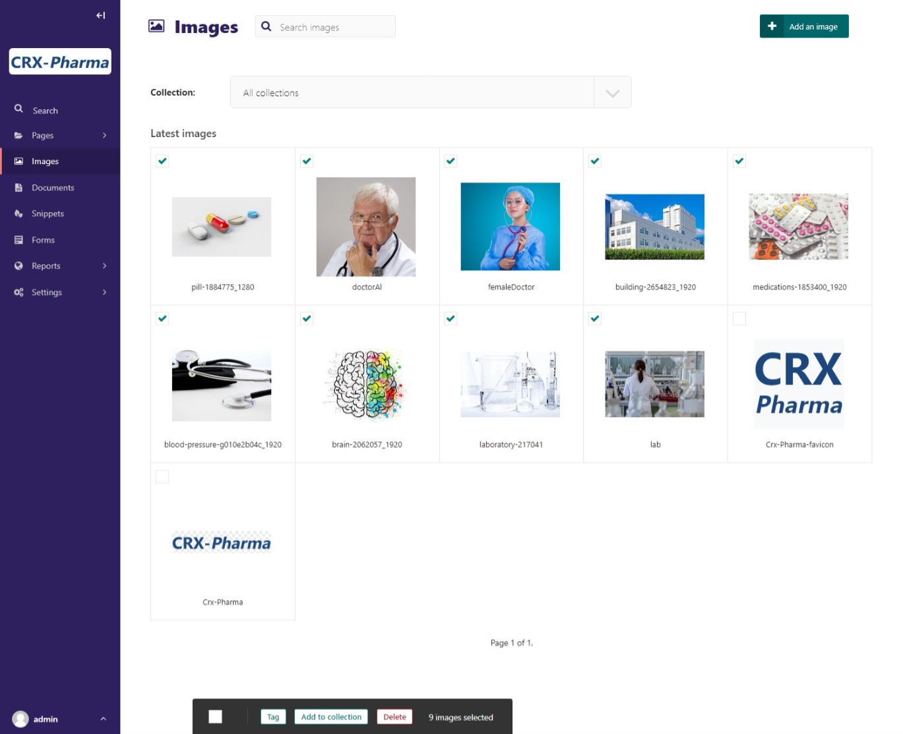Expand the Pages submenu chevron
The width and height of the screenshot is (903, 734).
click(104, 136)
